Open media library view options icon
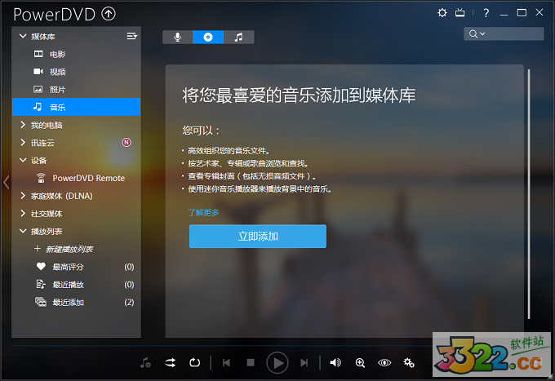 132,36
